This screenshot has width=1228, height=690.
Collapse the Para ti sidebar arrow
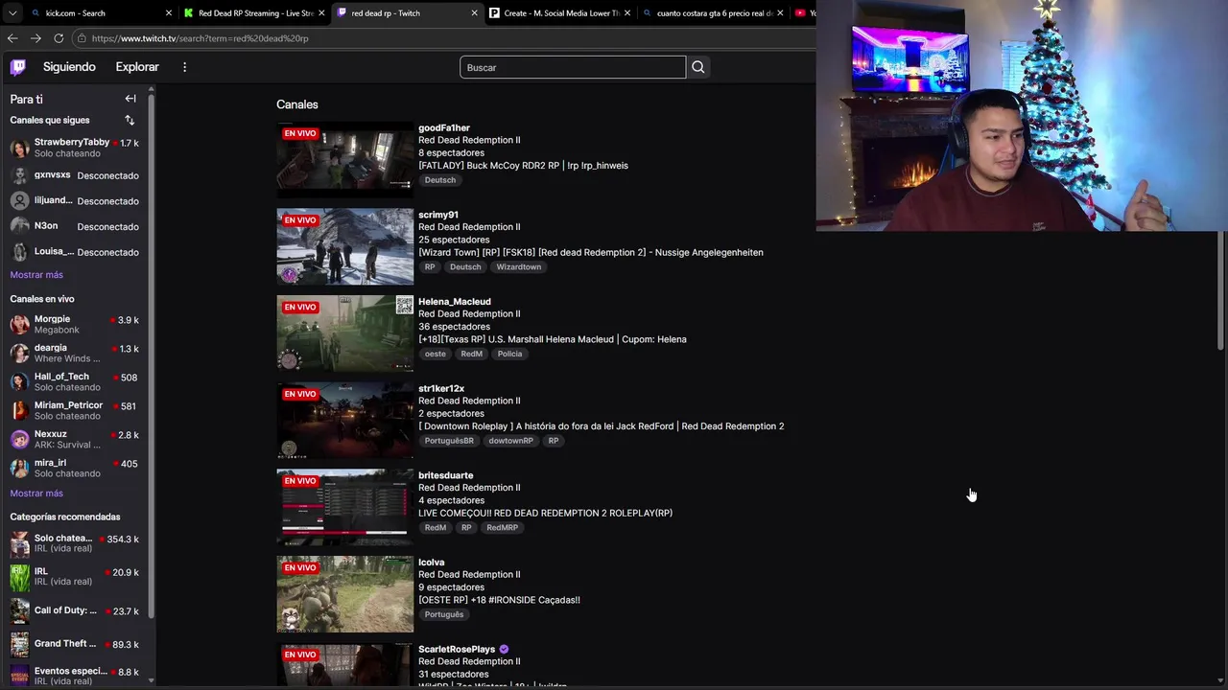tap(130, 99)
